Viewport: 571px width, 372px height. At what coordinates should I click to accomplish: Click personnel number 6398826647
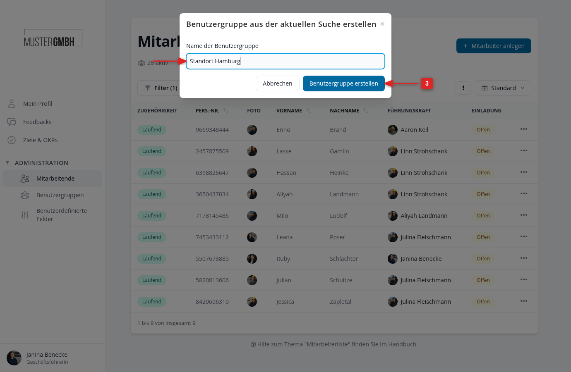212,173
